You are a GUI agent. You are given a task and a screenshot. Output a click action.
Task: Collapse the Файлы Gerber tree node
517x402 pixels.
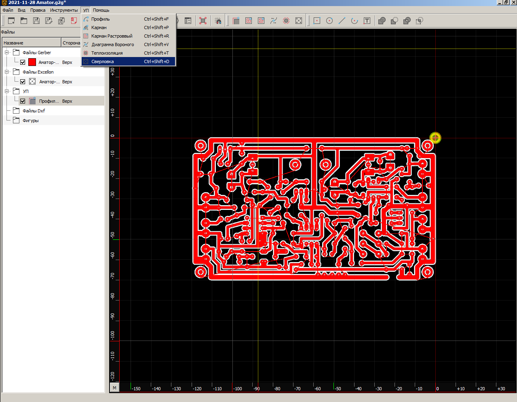(7, 53)
